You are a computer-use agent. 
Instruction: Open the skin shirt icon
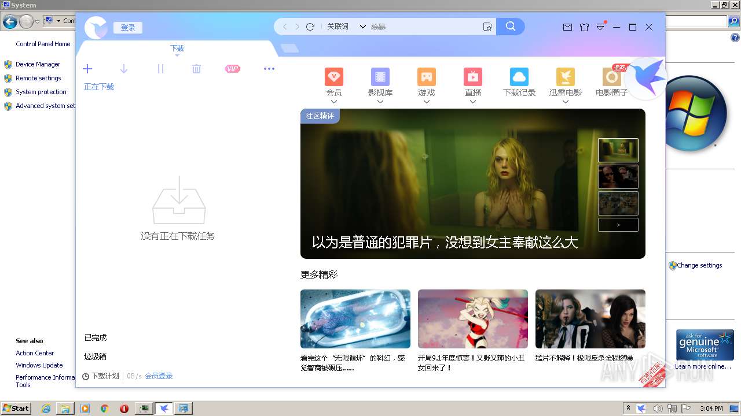584,27
